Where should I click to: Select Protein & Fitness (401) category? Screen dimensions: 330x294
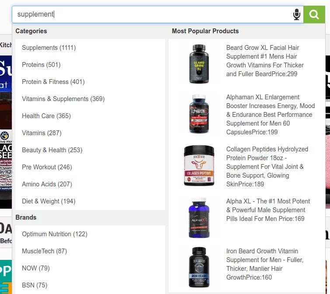click(x=53, y=82)
